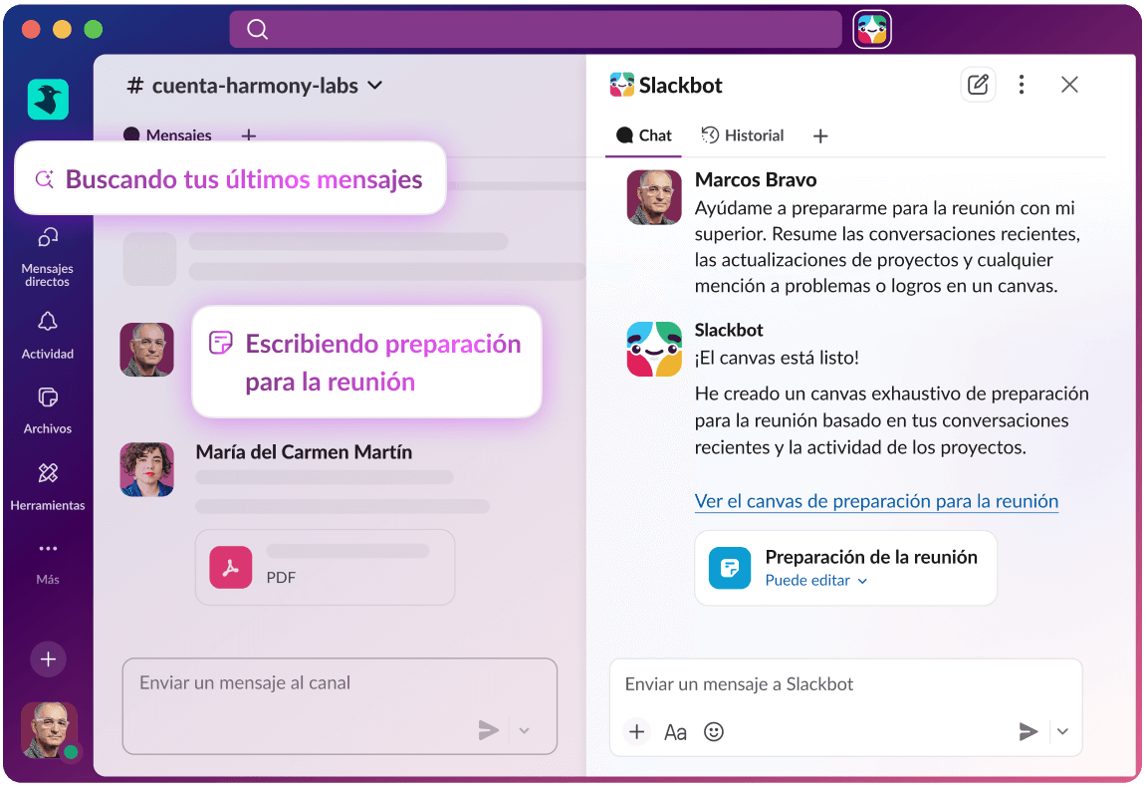This screenshot has width=1145, height=787.
Task: Open the Mensajes directos sidebar icon
Action: click(x=48, y=239)
